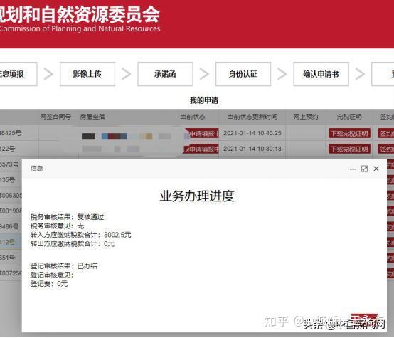Click the timestamp 2021-01-14 10:30:13
This screenshot has width=394, height=338.
tap(252, 149)
